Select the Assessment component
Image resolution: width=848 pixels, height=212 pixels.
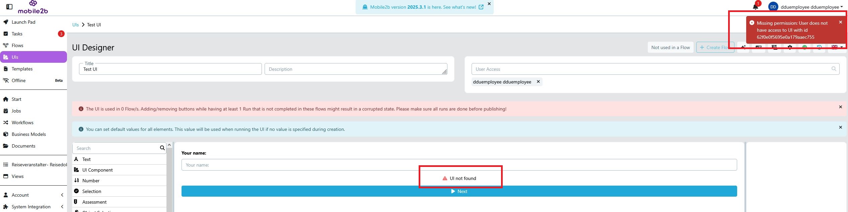coord(120,202)
